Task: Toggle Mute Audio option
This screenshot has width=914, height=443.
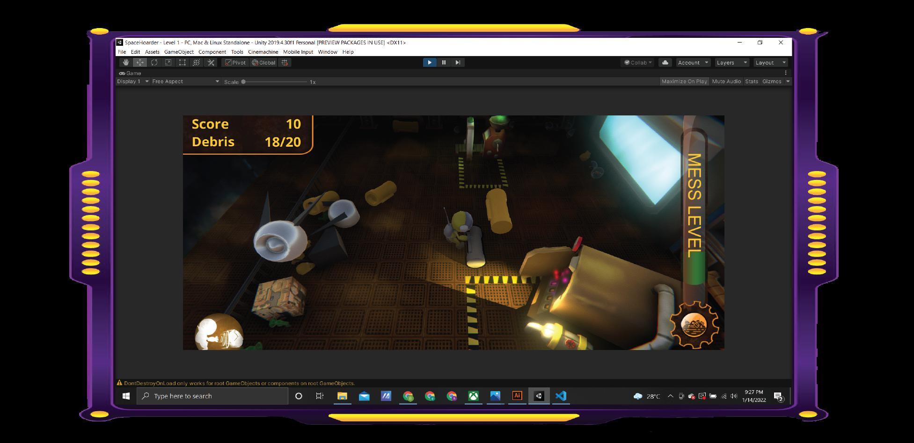Action: pyautogui.click(x=726, y=81)
